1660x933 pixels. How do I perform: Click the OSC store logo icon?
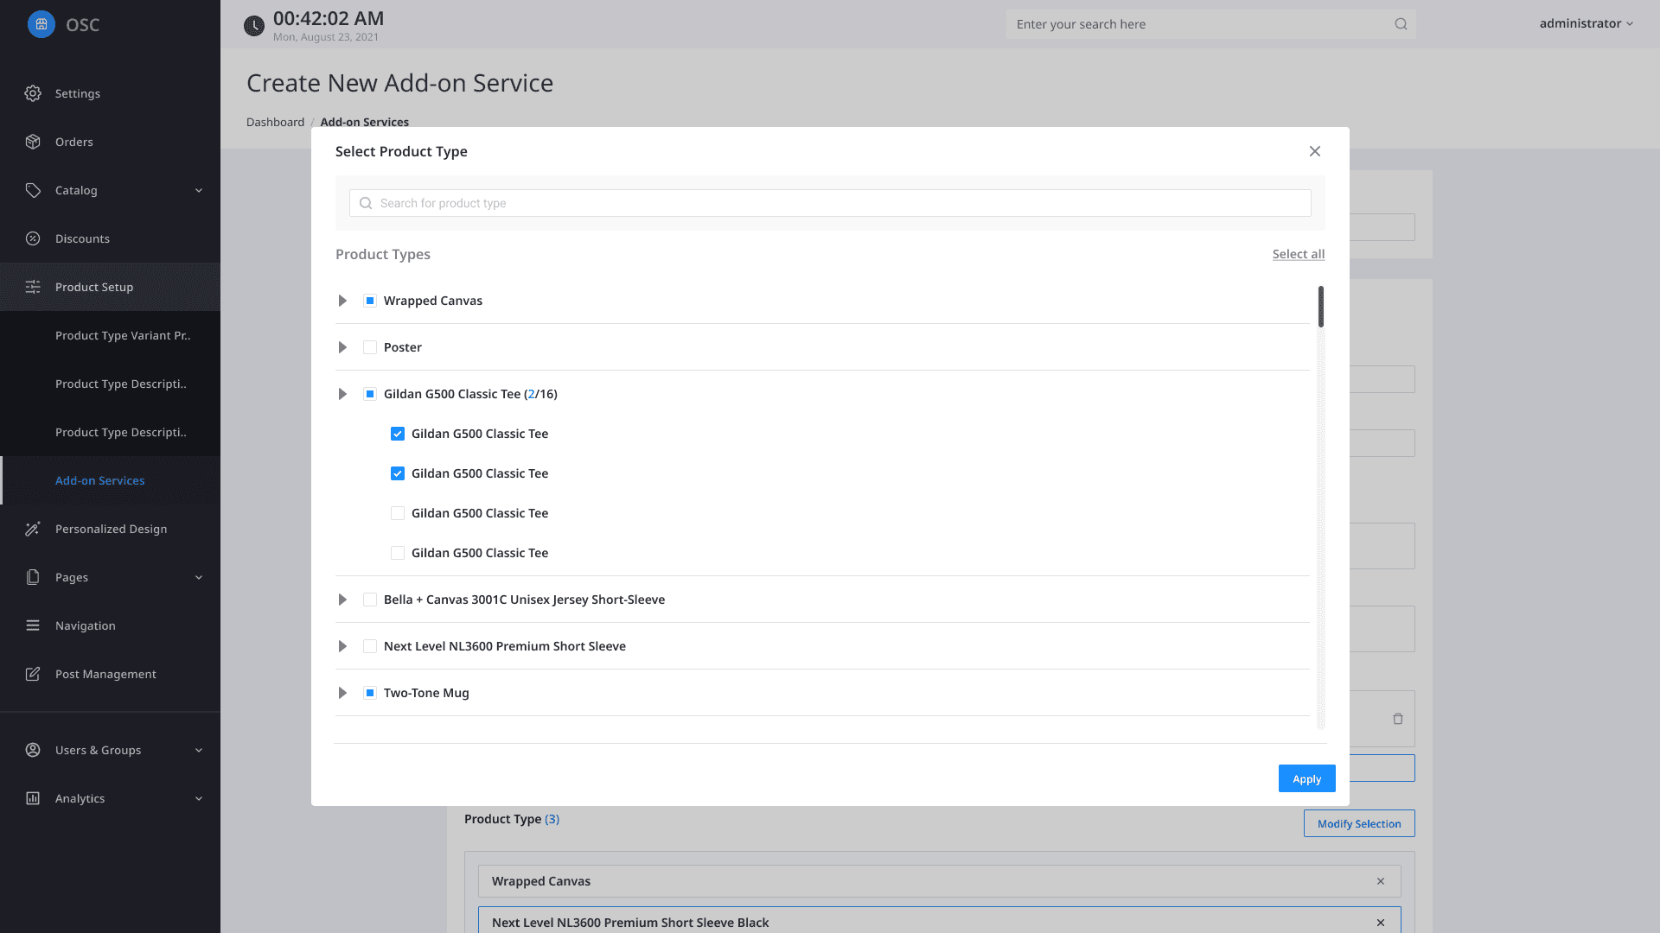[41, 24]
